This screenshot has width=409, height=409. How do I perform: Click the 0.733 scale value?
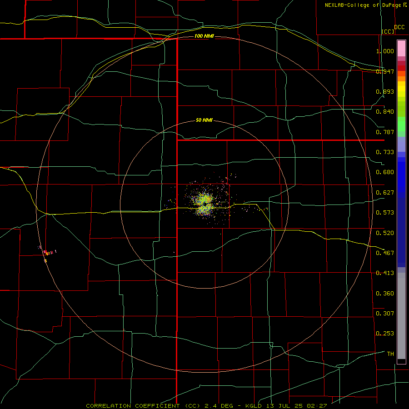point(385,152)
